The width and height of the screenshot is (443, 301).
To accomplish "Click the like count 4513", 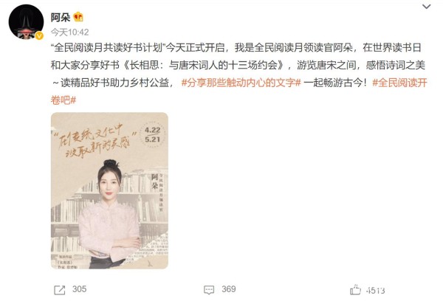I will (x=376, y=290).
